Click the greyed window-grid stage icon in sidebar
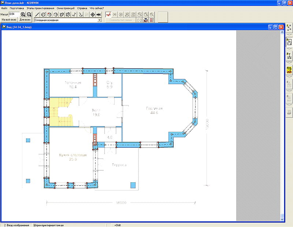293x227 pixels. coord(289,98)
